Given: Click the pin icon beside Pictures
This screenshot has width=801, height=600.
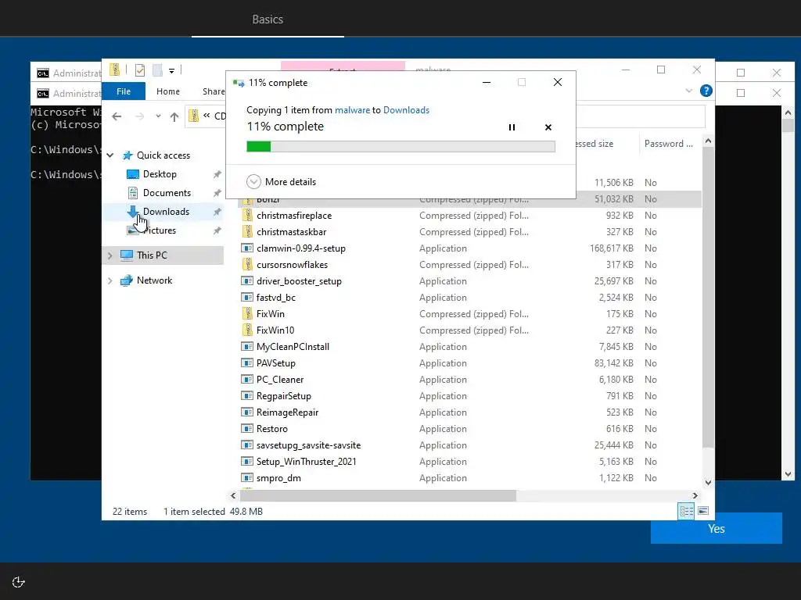Looking at the screenshot, I should pyautogui.click(x=217, y=230).
